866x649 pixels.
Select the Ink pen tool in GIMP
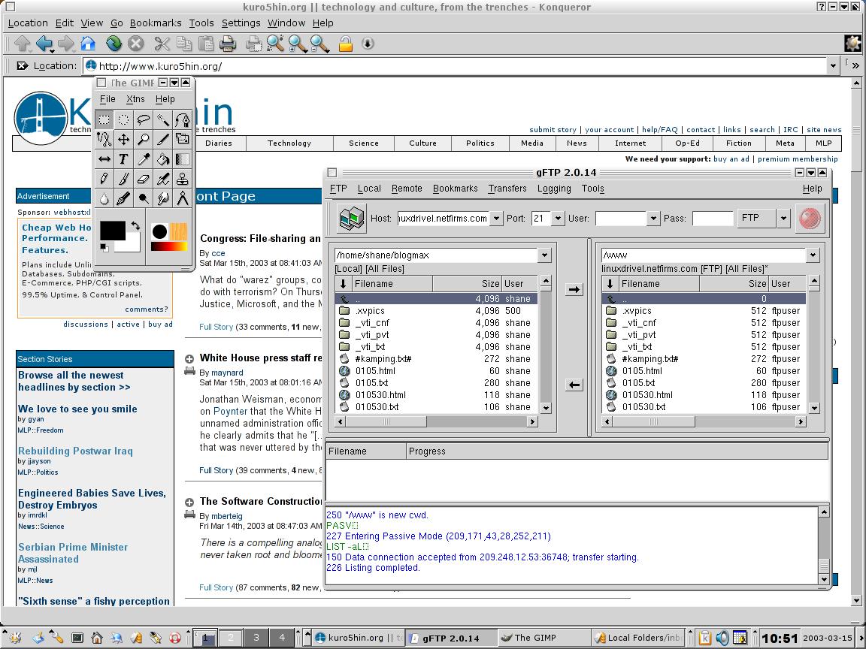(x=124, y=198)
